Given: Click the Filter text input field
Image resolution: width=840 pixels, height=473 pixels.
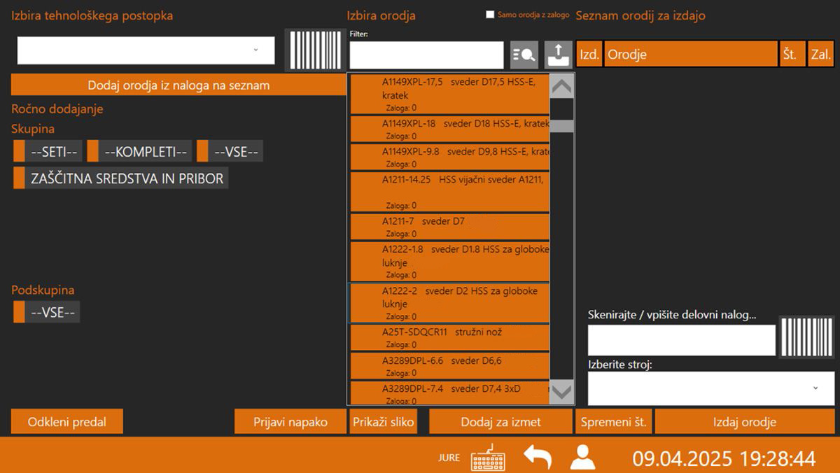Looking at the screenshot, I should (x=426, y=55).
